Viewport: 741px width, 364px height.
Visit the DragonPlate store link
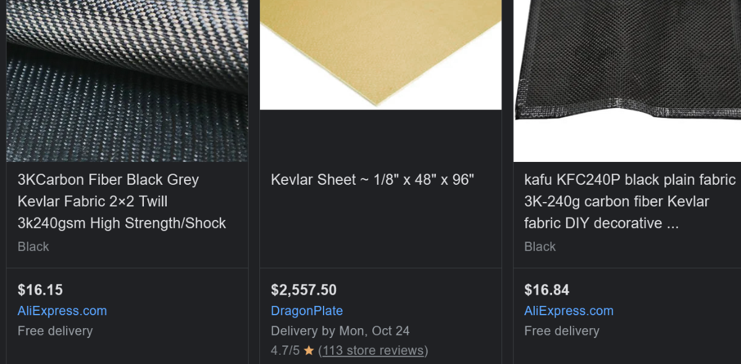tap(307, 311)
